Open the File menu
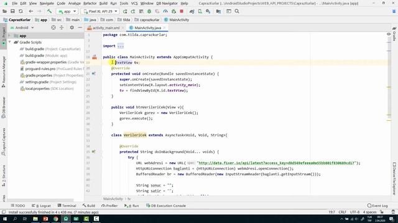398x223 pixels. click(15, 3)
